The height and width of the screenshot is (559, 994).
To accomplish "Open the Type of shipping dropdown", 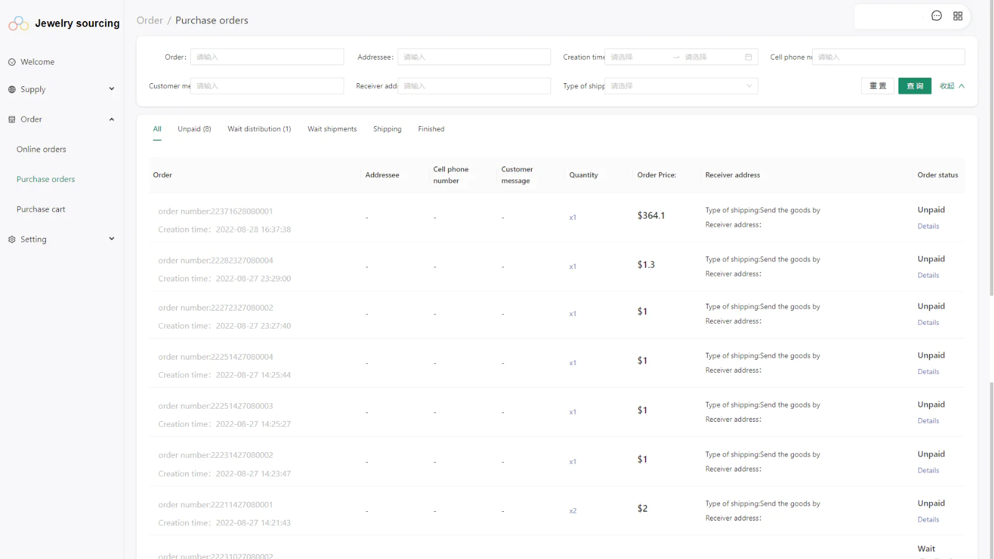I will tap(680, 86).
